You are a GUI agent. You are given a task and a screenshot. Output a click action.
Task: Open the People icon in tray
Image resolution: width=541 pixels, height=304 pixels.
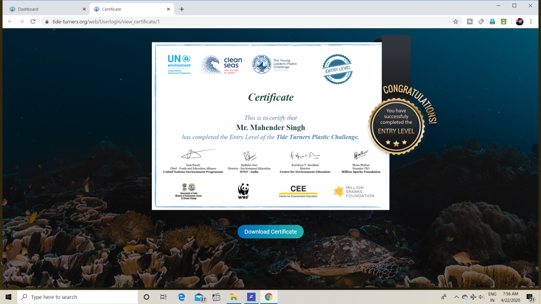click(x=444, y=297)
